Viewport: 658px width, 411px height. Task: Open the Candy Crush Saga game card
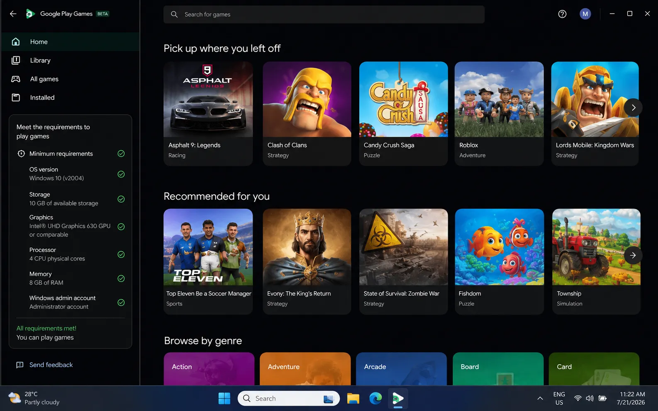(x=403, y=114)
